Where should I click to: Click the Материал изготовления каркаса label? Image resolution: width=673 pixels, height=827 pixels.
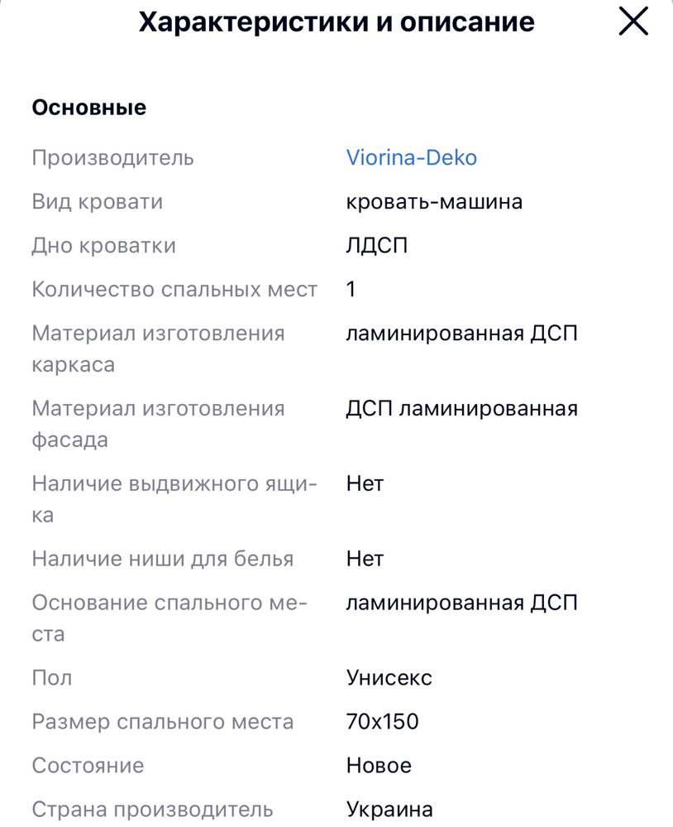158,349
